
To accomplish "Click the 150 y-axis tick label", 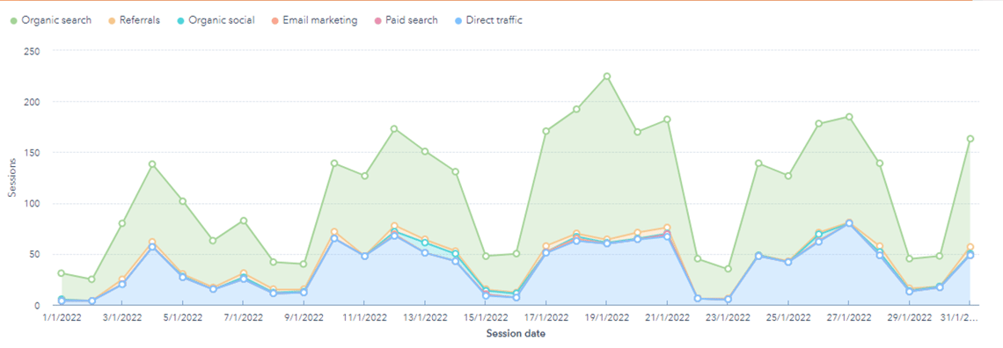I will (32, 153).
